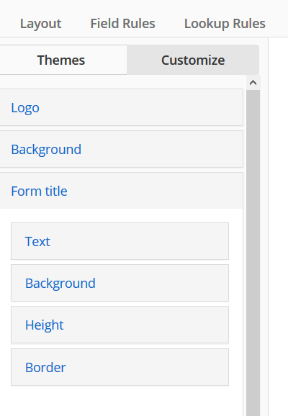This screenshot has height=416, width=288.
Task: Go to the Lookup Rules tab
Action: click(x=225, y=24)
